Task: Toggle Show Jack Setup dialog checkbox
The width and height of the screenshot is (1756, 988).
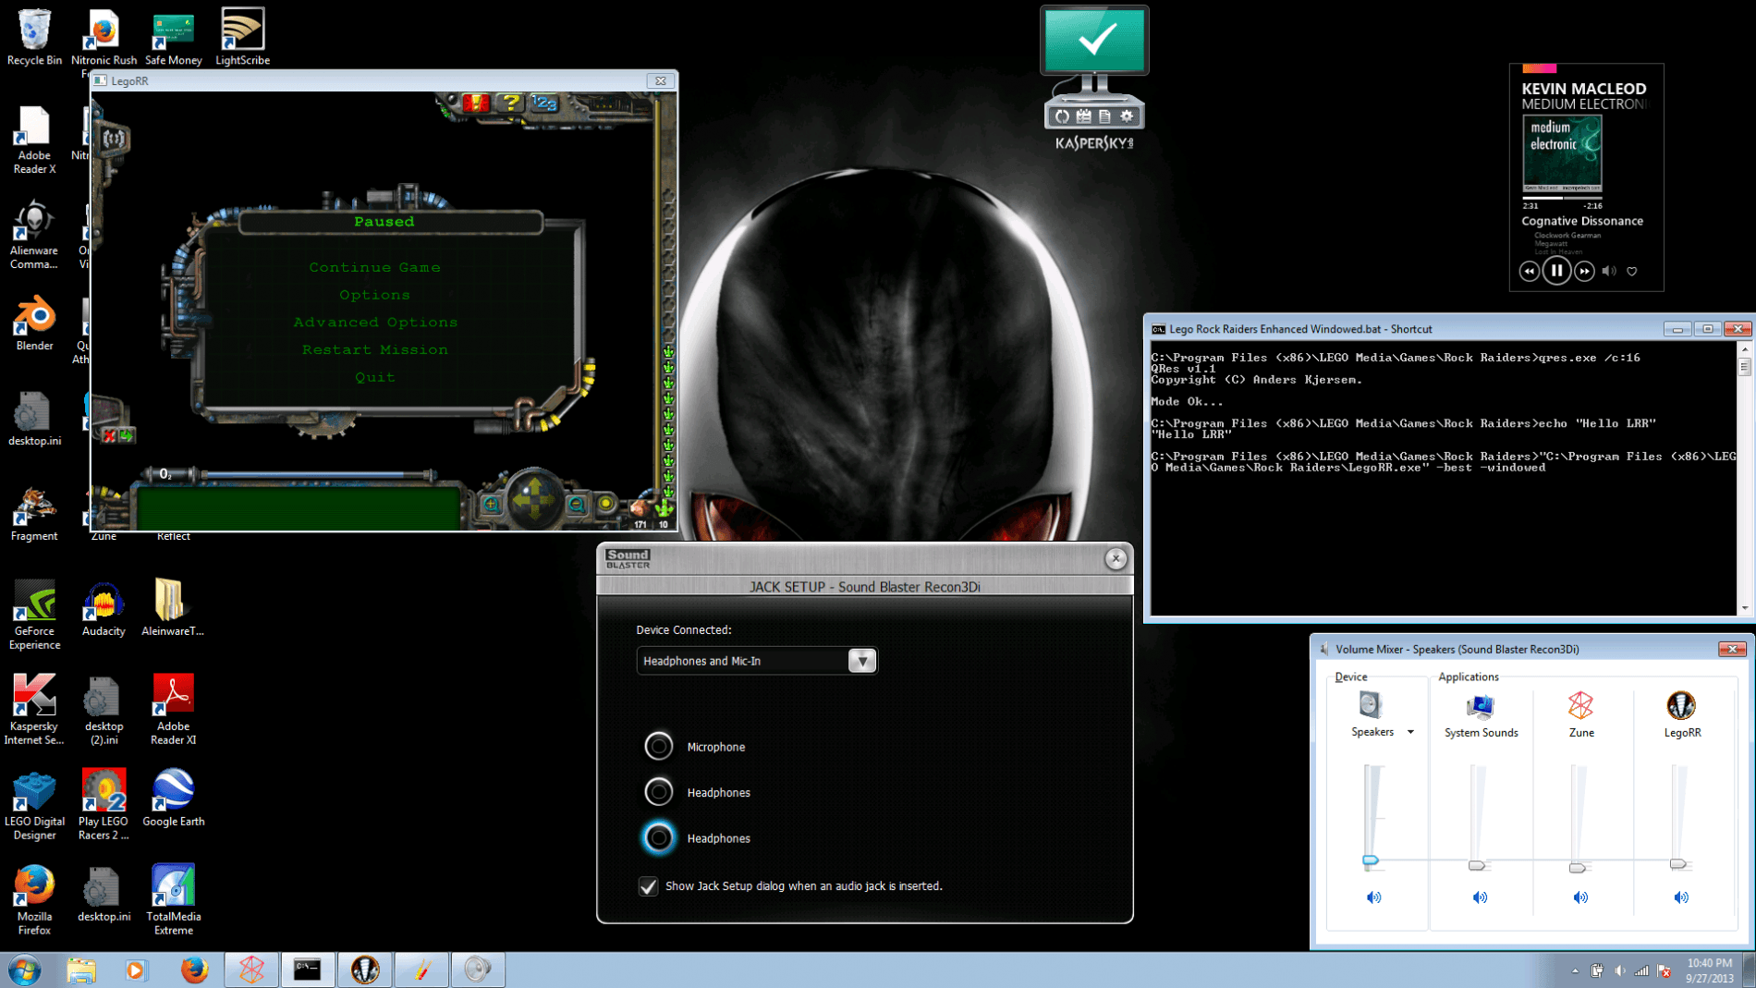Action: (648, 886)
